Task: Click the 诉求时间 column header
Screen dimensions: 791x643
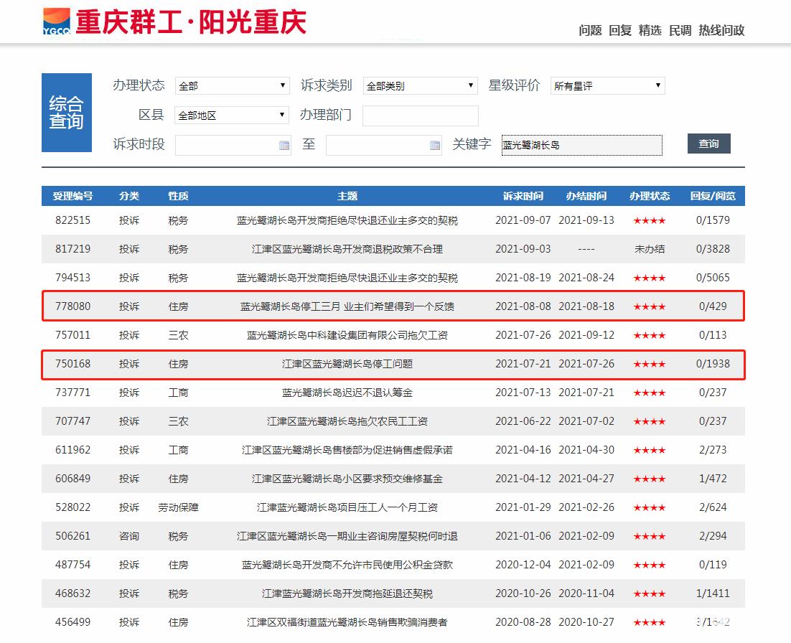Action: click(x=523, y=196)
